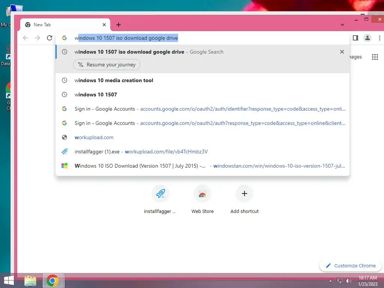Screen dimensions: 384x288
Task: Open the profile avatar menu
Action: (367, 38)
